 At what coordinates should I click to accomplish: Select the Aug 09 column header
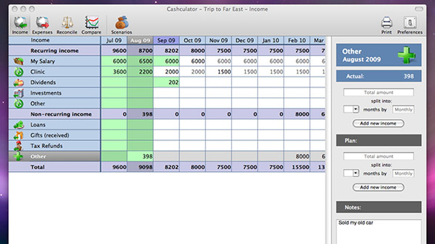coord(140,40)
